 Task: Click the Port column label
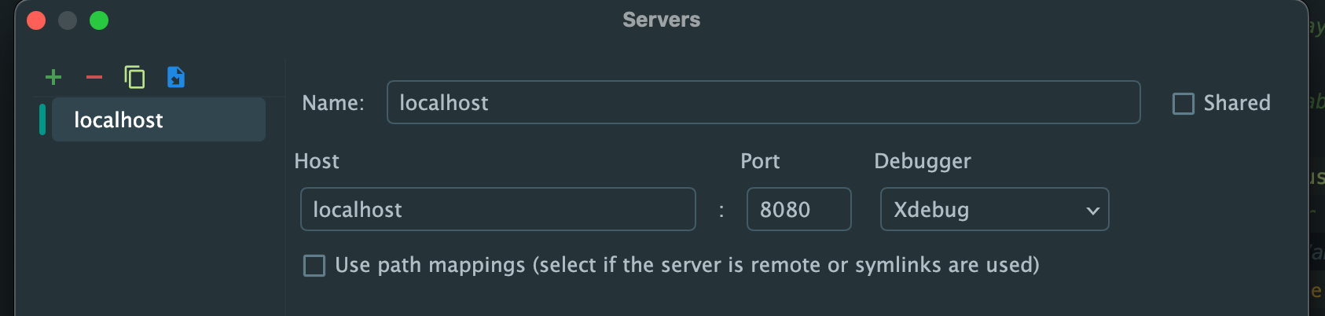click(x=760, y=161)
